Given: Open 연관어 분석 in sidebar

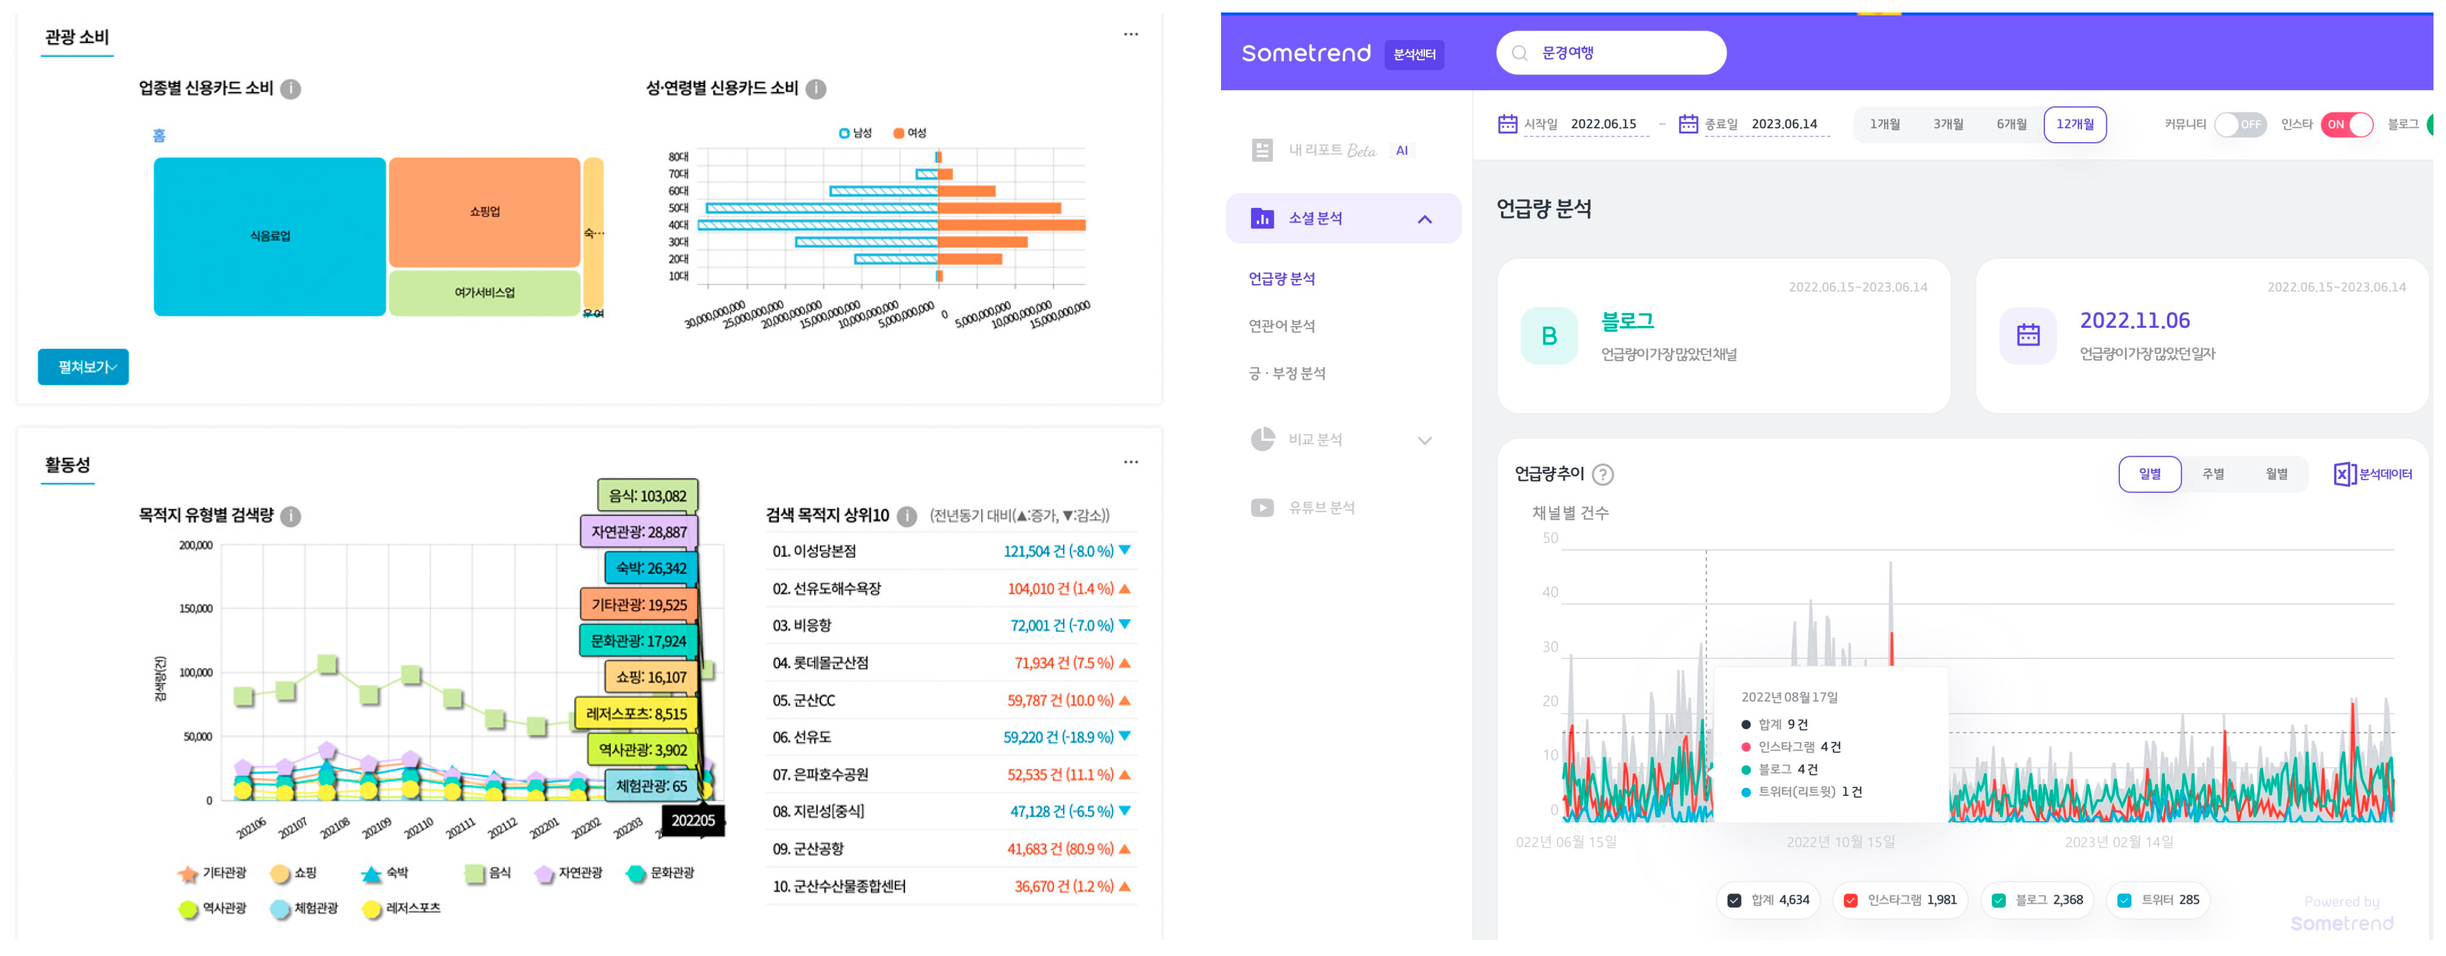Looking at the screenshot, I should [x=1281, y=327].
